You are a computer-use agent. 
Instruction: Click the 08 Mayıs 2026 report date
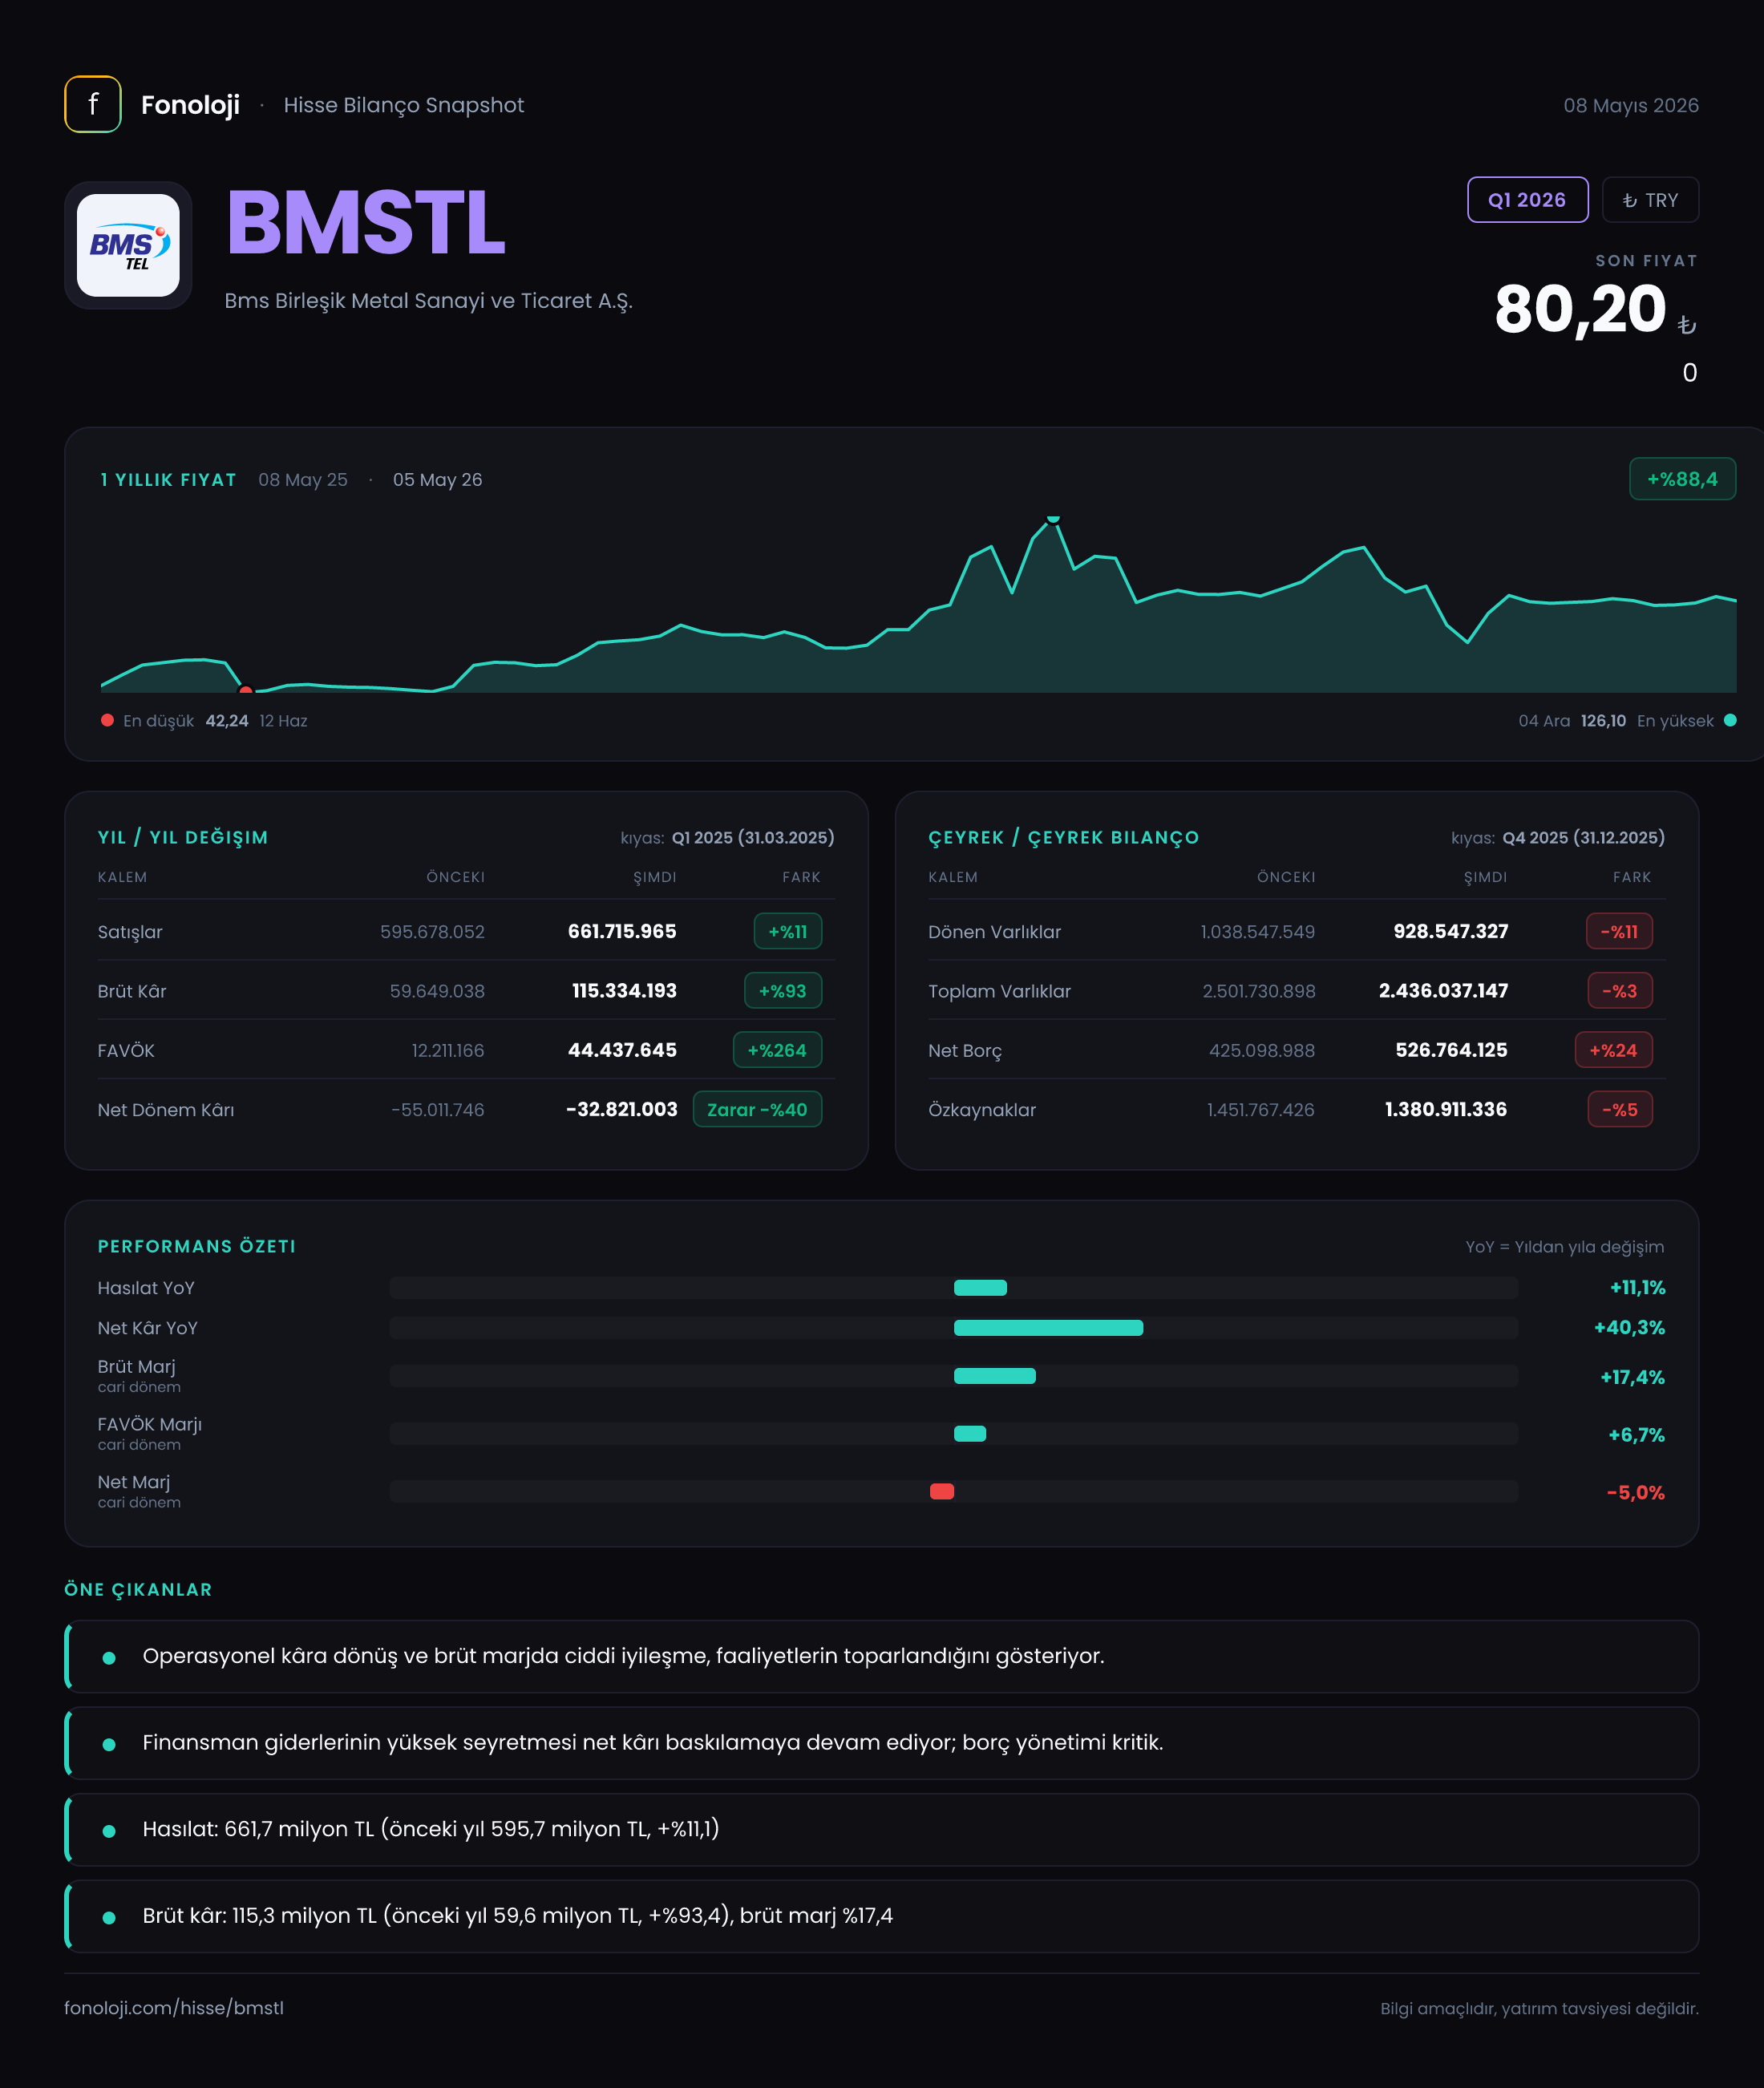pos(1631,105)
